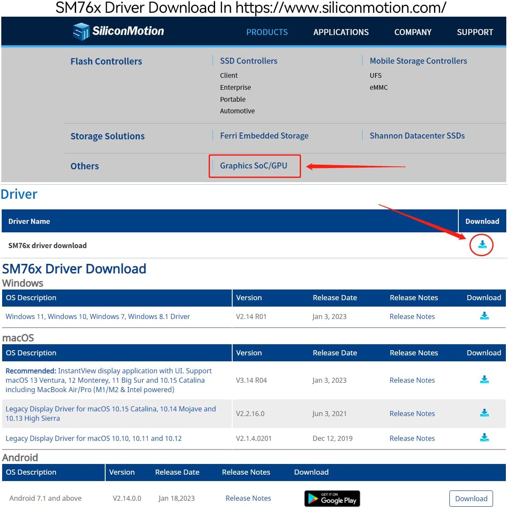Open the PRODUCTS menu
The image size is (508, 508).
pos(267,32)
